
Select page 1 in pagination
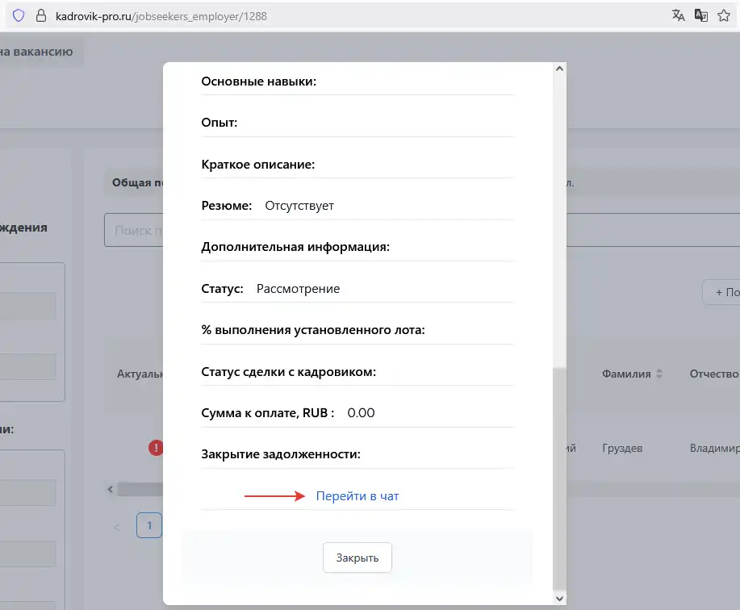pos(149,525)
